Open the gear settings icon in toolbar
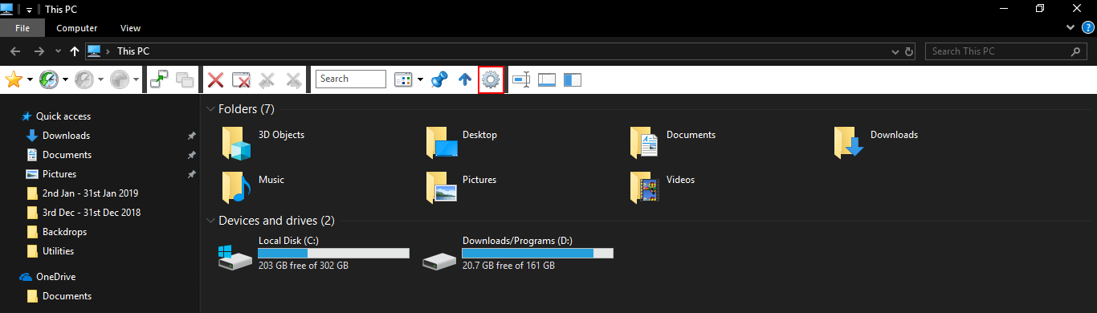Viewport: 1097px width, 313px height. 491,79
